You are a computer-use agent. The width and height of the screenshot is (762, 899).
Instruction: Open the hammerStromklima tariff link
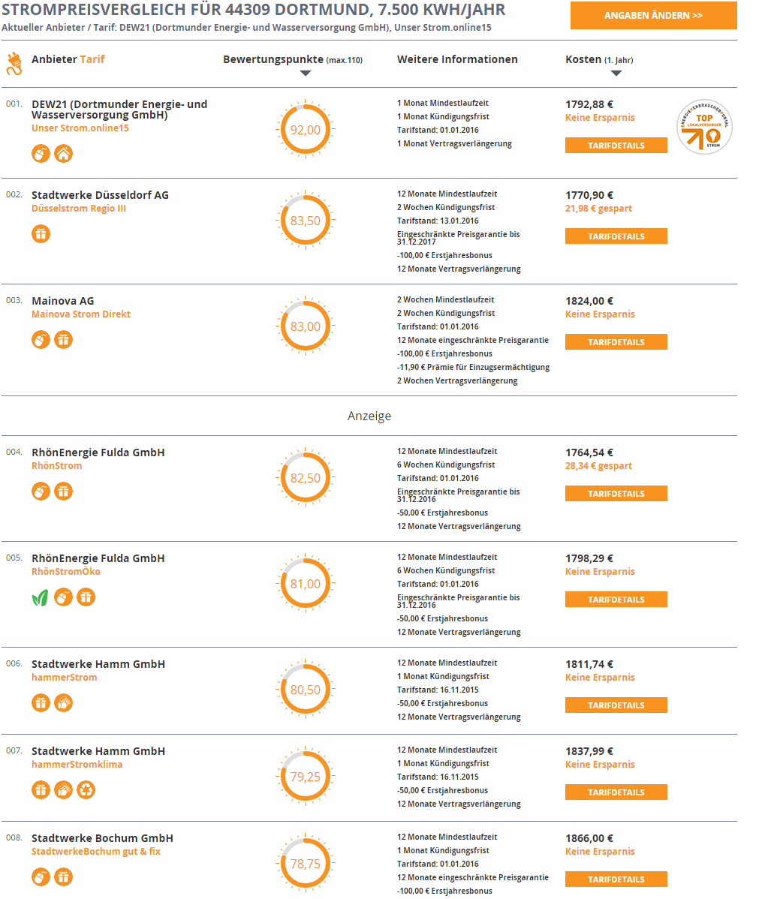pyautogui.click(x=77, y=764)
